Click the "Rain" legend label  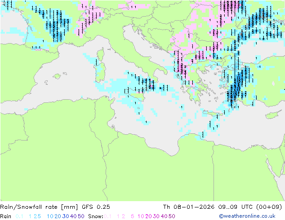pos(6,216)
